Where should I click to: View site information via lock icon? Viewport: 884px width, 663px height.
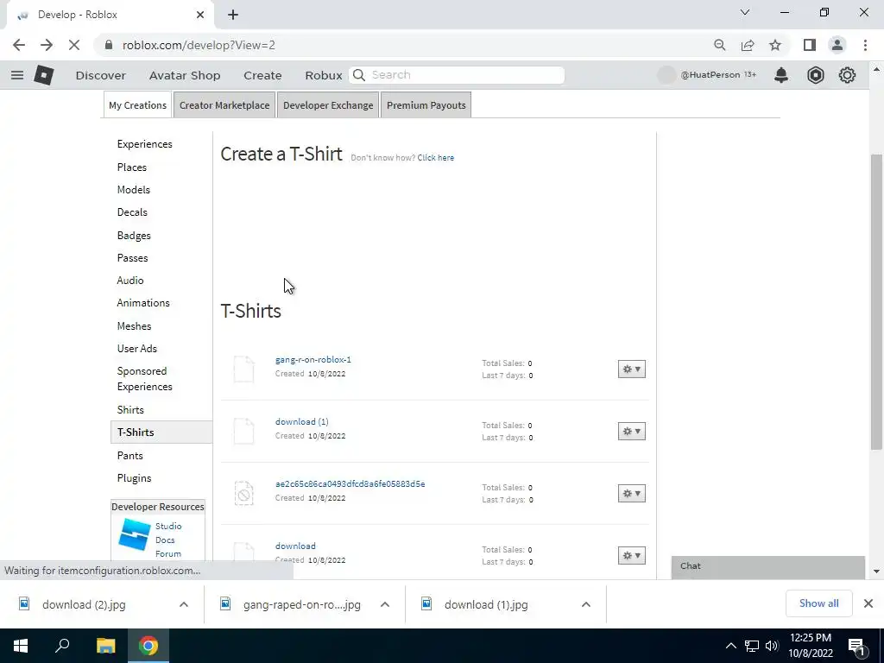click(110, 45)
